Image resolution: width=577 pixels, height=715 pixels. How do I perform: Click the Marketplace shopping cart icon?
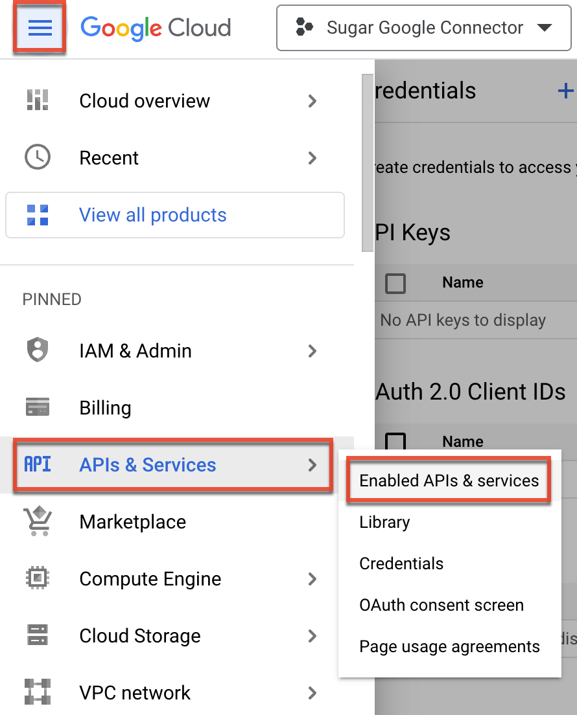click(37, 521)
